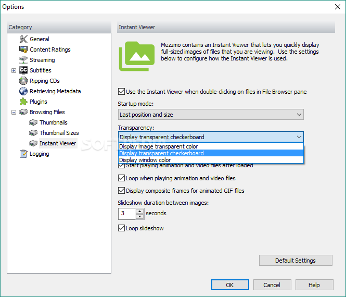Expand the Subtitles tree node

[14, 70]
